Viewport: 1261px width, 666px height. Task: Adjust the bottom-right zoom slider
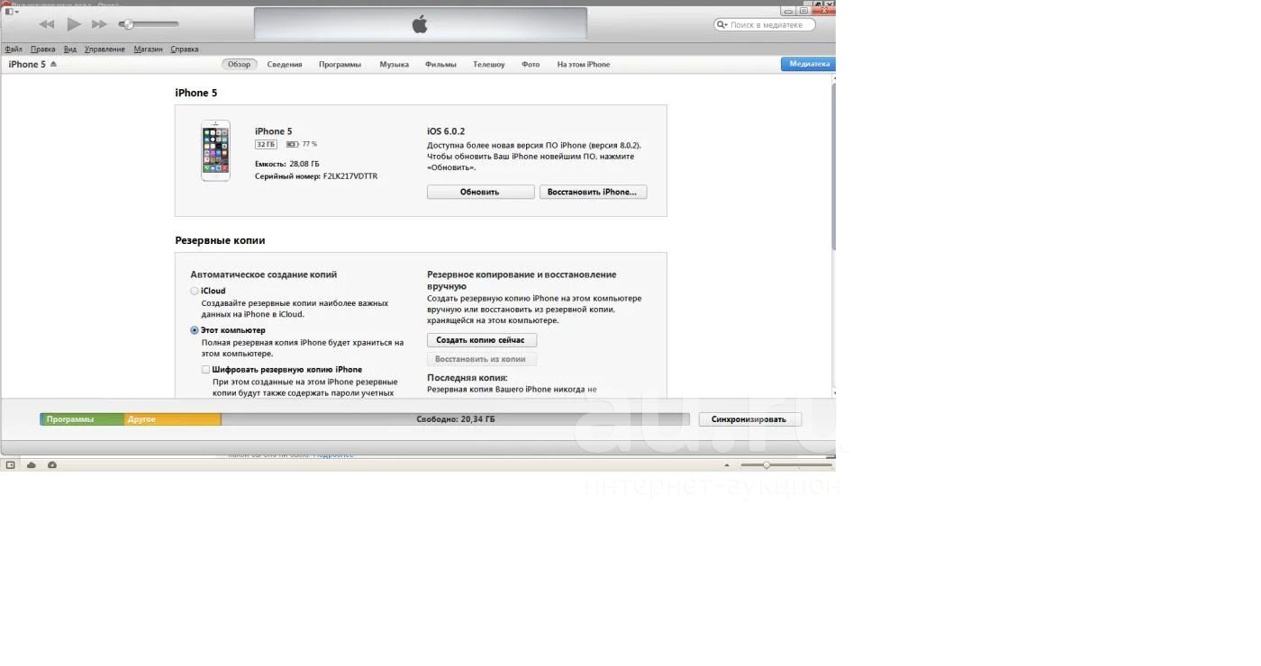(x=786, y=465)
